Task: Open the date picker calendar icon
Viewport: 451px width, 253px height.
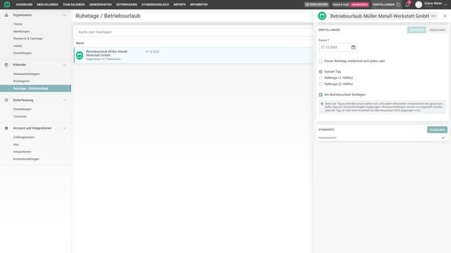Action: [353, 47]
